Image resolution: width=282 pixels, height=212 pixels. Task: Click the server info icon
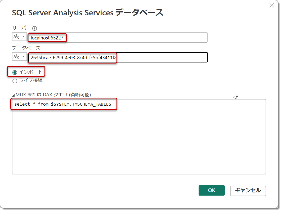tap(34, 28)
